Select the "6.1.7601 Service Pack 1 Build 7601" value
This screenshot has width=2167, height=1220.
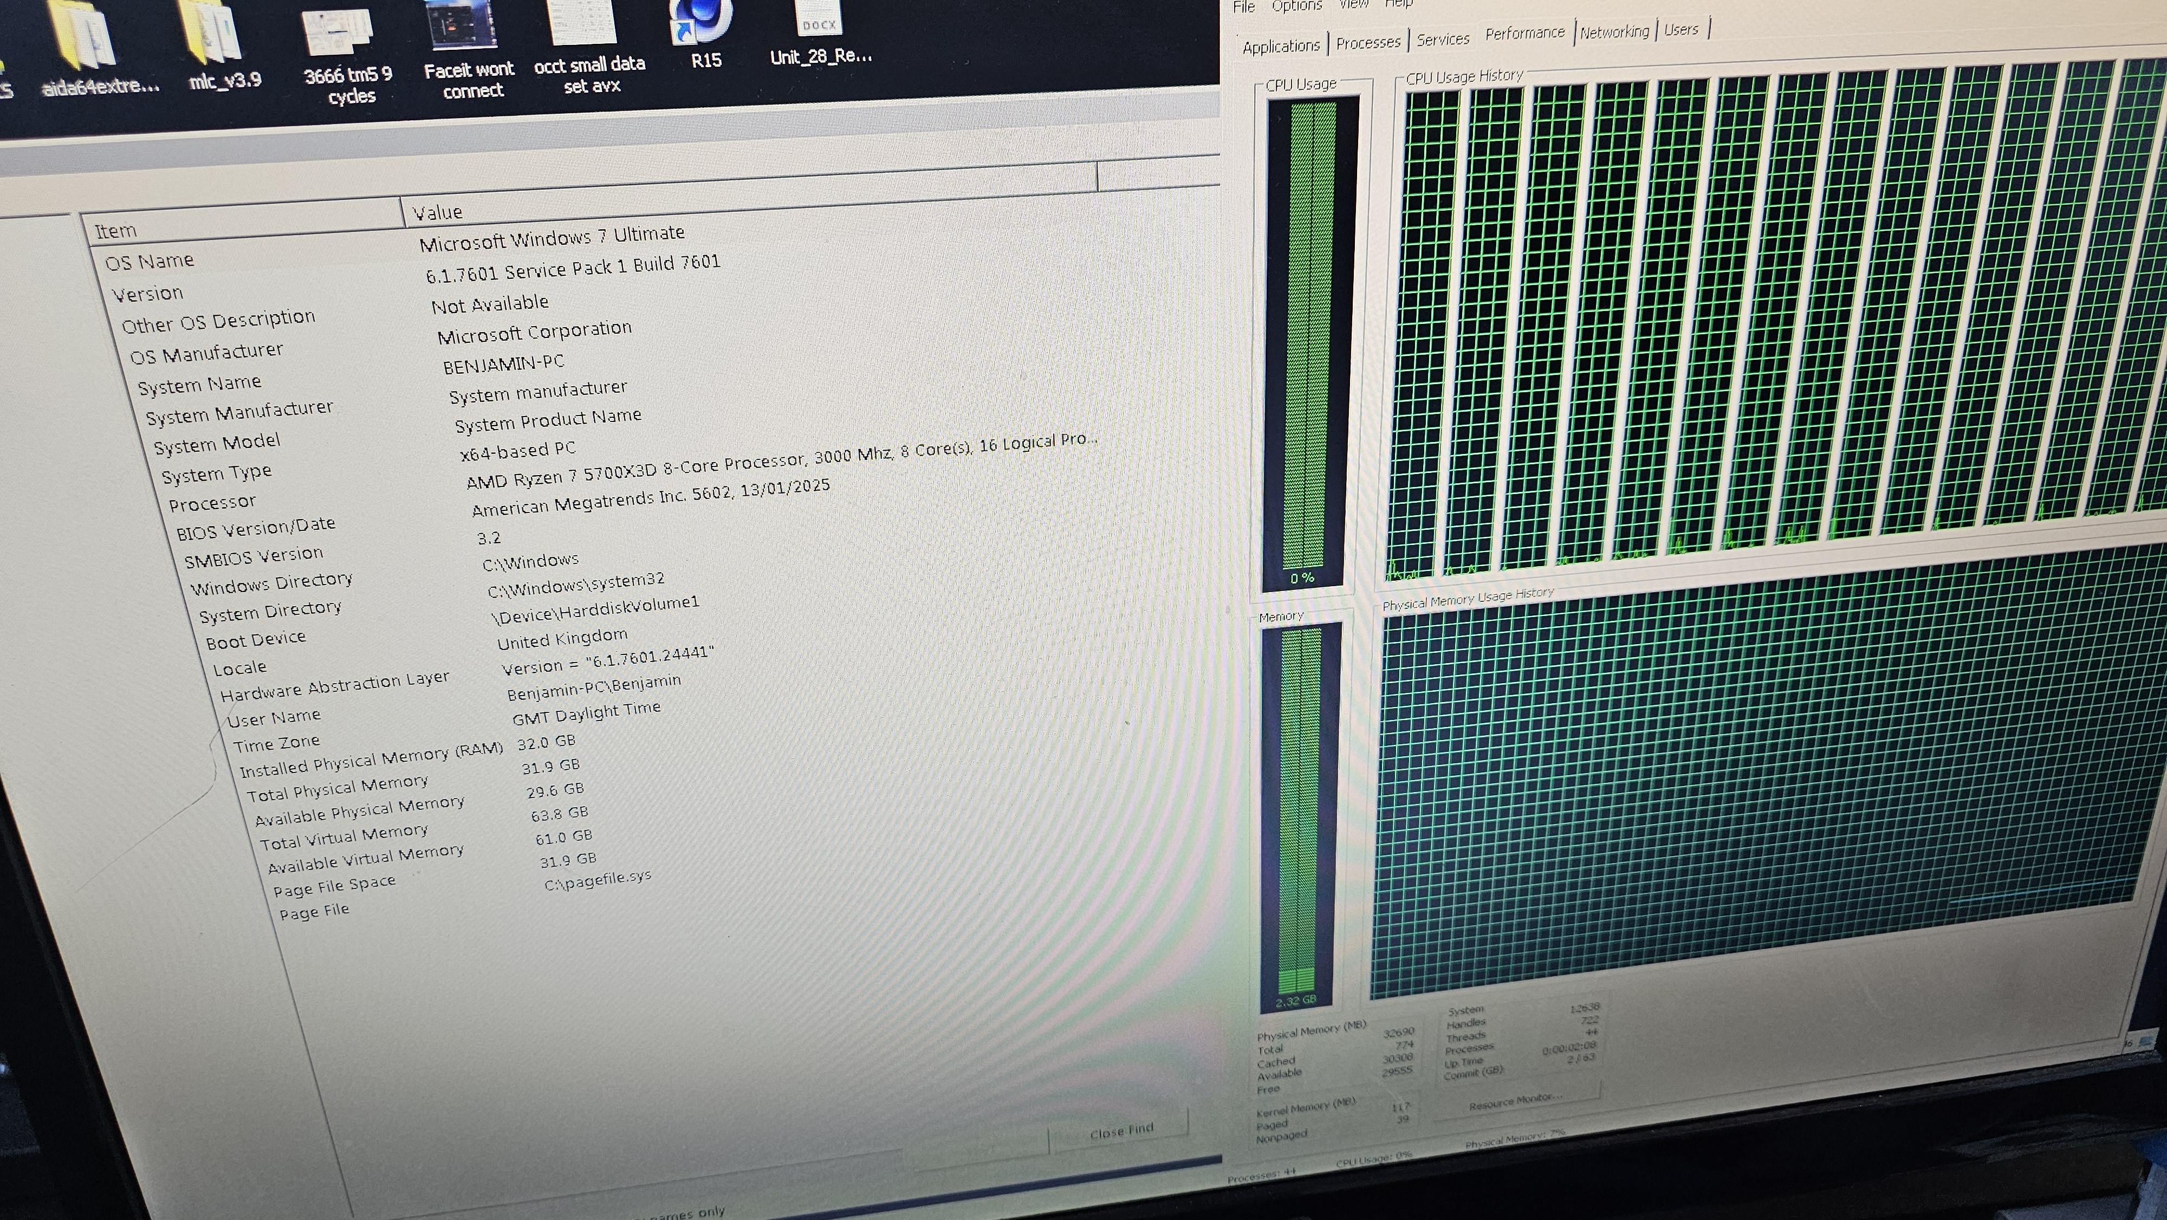[573, 268]
